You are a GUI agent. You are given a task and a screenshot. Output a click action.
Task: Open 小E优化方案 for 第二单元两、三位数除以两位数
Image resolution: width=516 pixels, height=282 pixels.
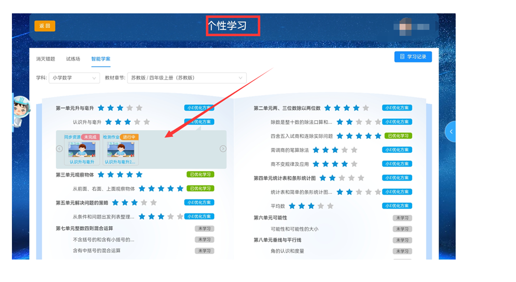click(x=397, y=108)
